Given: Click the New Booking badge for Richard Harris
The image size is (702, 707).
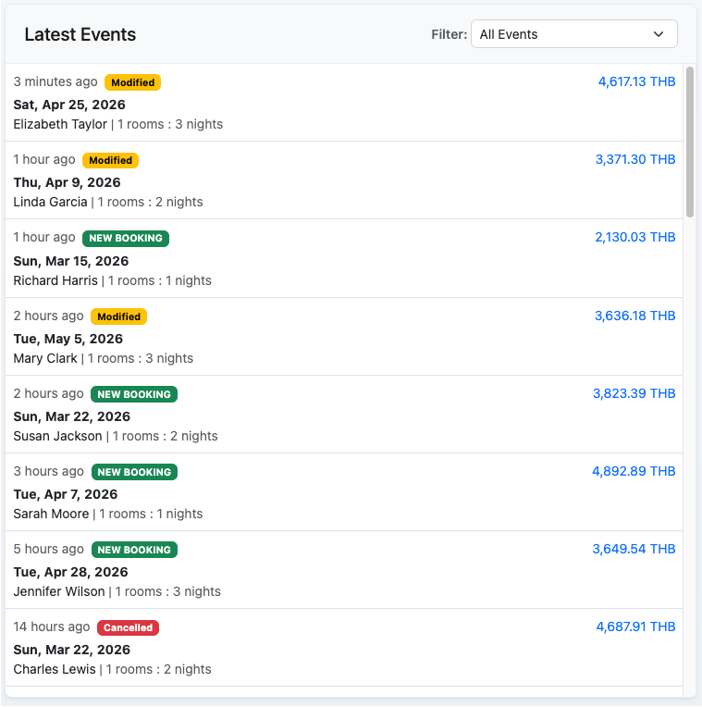Looking at the screenshot, I should 126,238.
